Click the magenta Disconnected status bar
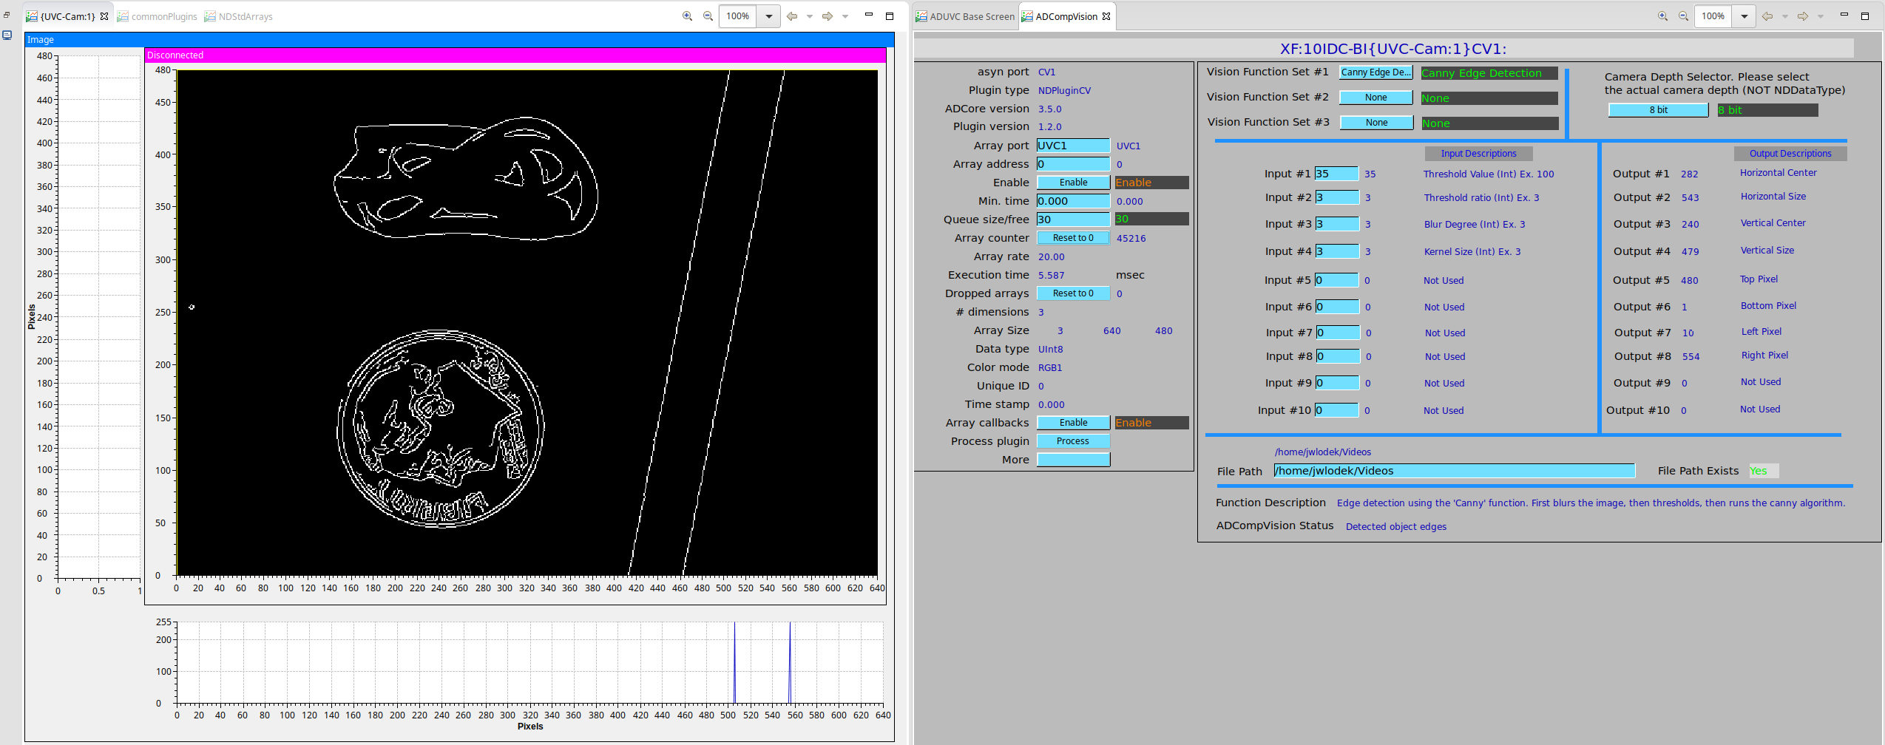The height and width of the screenshot is (745, 1885). pos(515,55)
